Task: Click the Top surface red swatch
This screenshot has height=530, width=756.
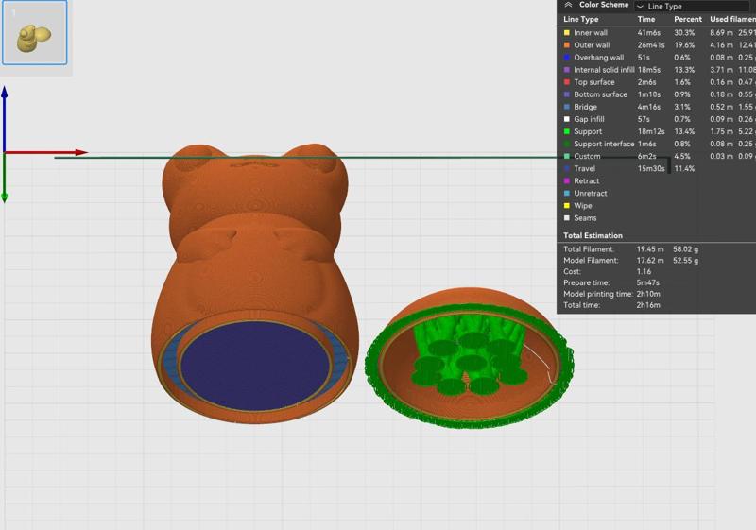Action: pos(566,82)
